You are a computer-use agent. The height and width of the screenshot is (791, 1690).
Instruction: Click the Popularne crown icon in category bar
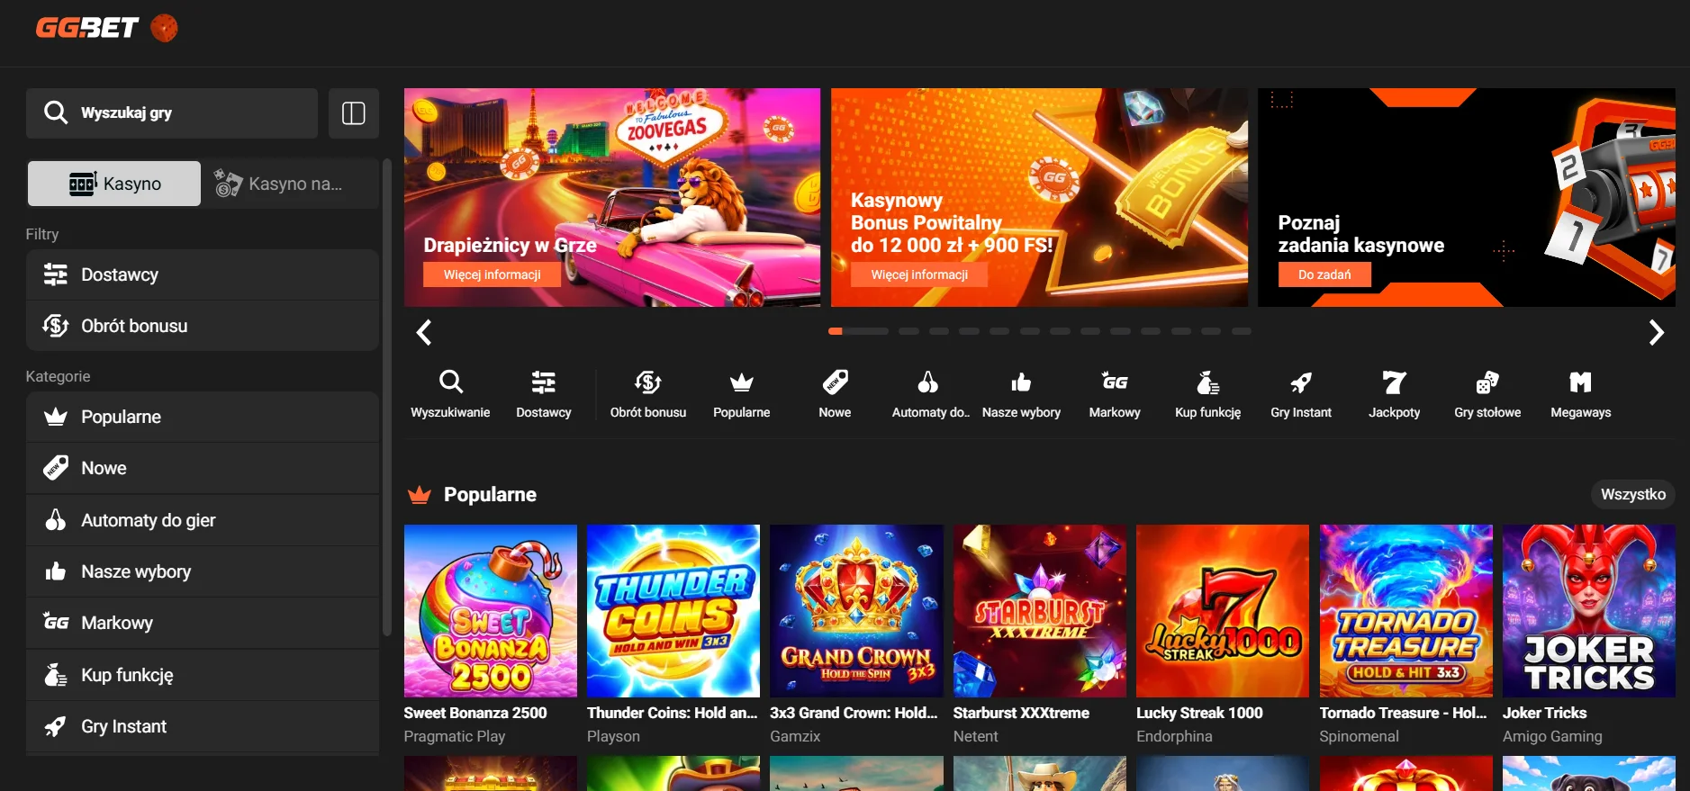(x=742, y=382)
